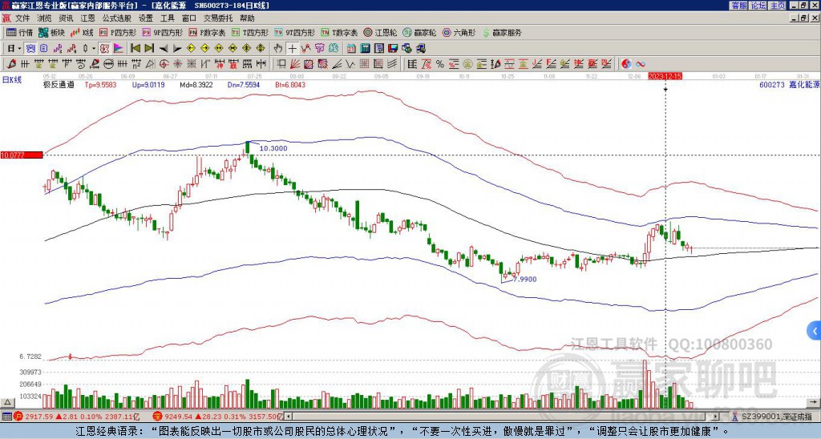This screenshot has height=439, width=821.
Task: Open the T数字表 time number table
Action: pos(339,32)
